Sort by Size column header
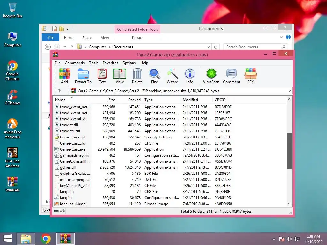 pos(104,100)
